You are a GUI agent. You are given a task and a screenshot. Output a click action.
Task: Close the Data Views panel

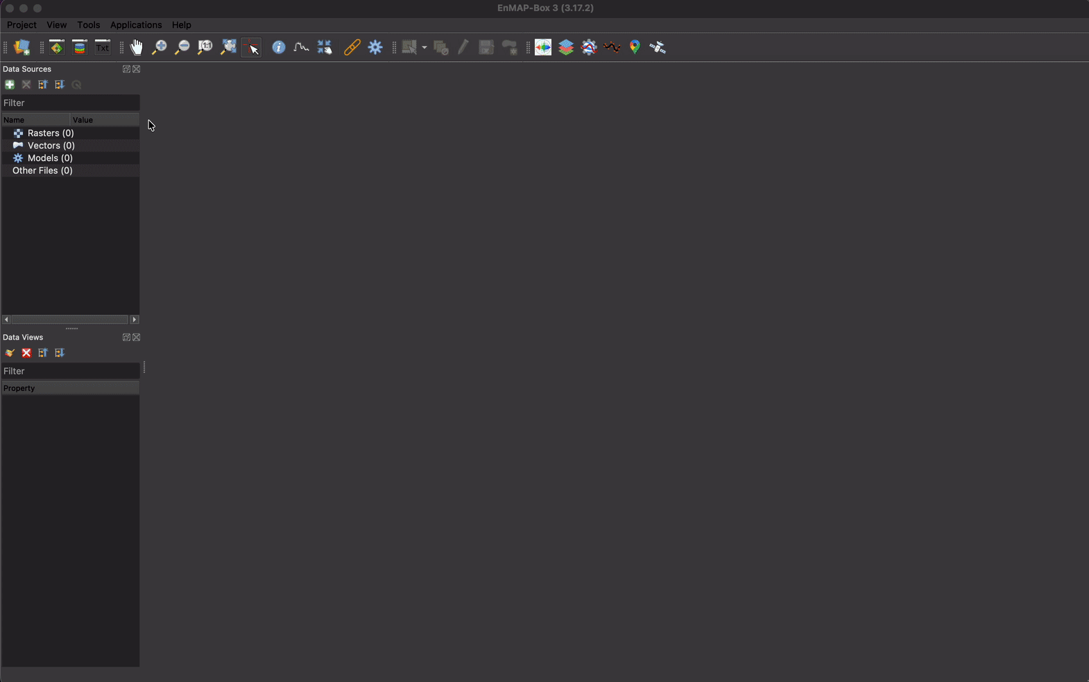(x=137, y=337)
